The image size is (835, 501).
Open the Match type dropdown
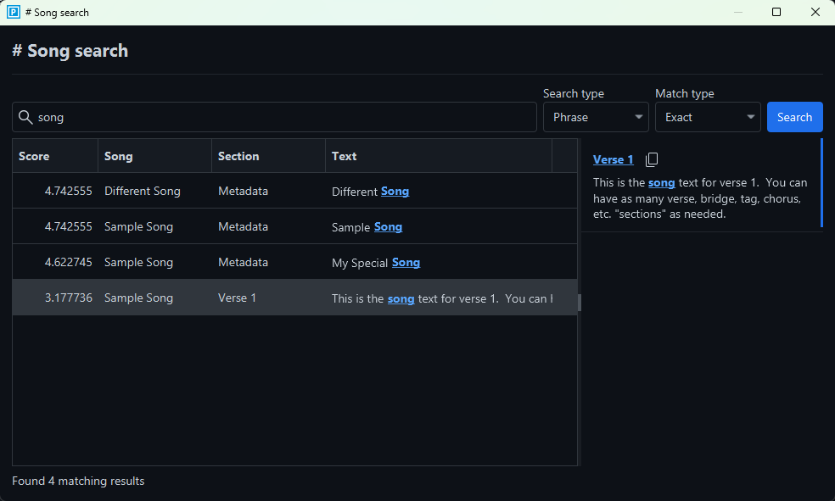(708, 117)
